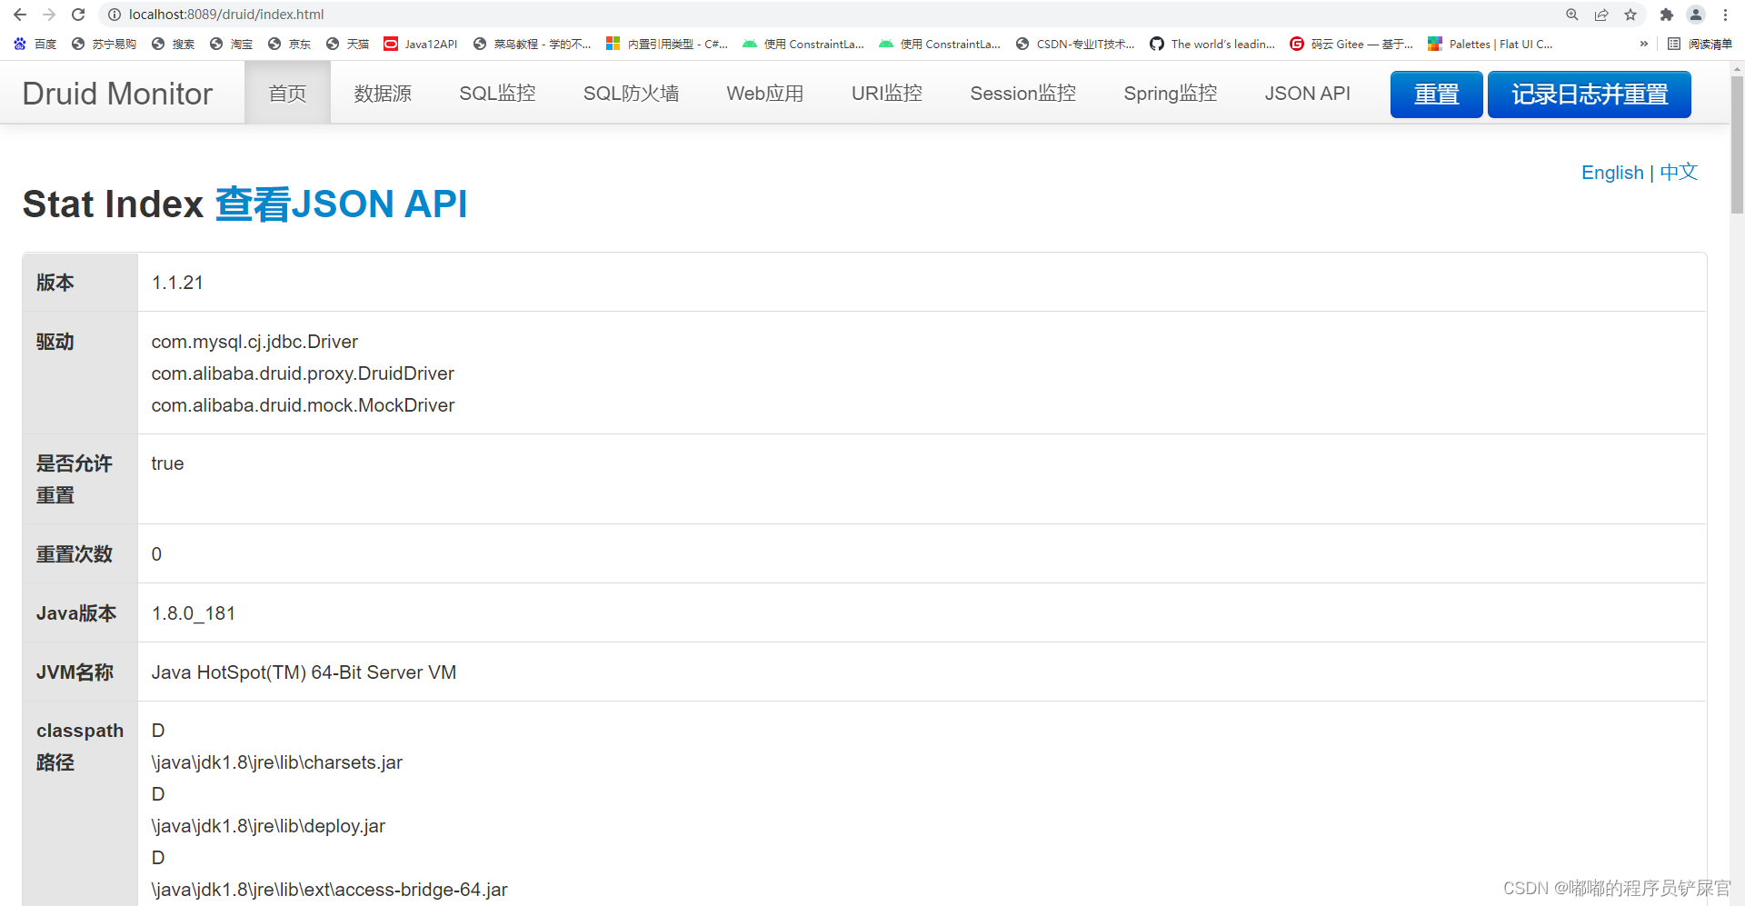Select the com.mysql.cj.jdbc.Driver entry
The height and width of the screenshot is (906, 1745).
click(x=254, y=342)
